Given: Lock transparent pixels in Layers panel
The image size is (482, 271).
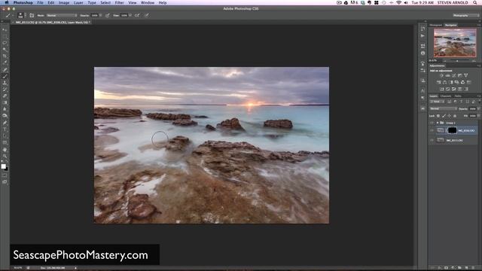Looking at the screenshot, I should tap(438, 116).
